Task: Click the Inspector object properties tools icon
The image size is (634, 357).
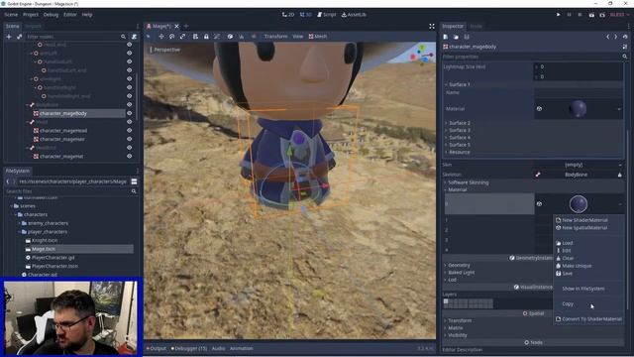Action: [625, 47]
